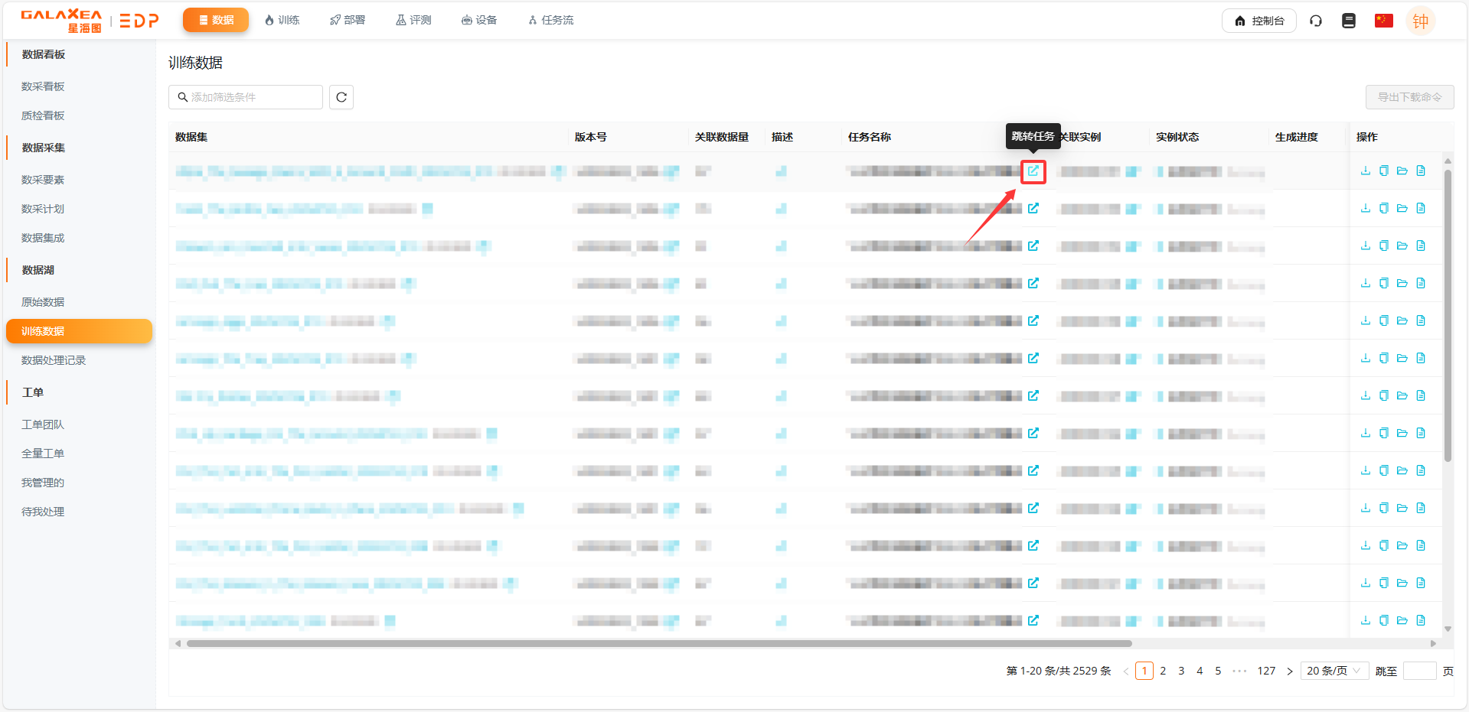1469x712 pixels.
Task: Click the horizontal scrollbar under the table
Action: (x=658, y=644)
